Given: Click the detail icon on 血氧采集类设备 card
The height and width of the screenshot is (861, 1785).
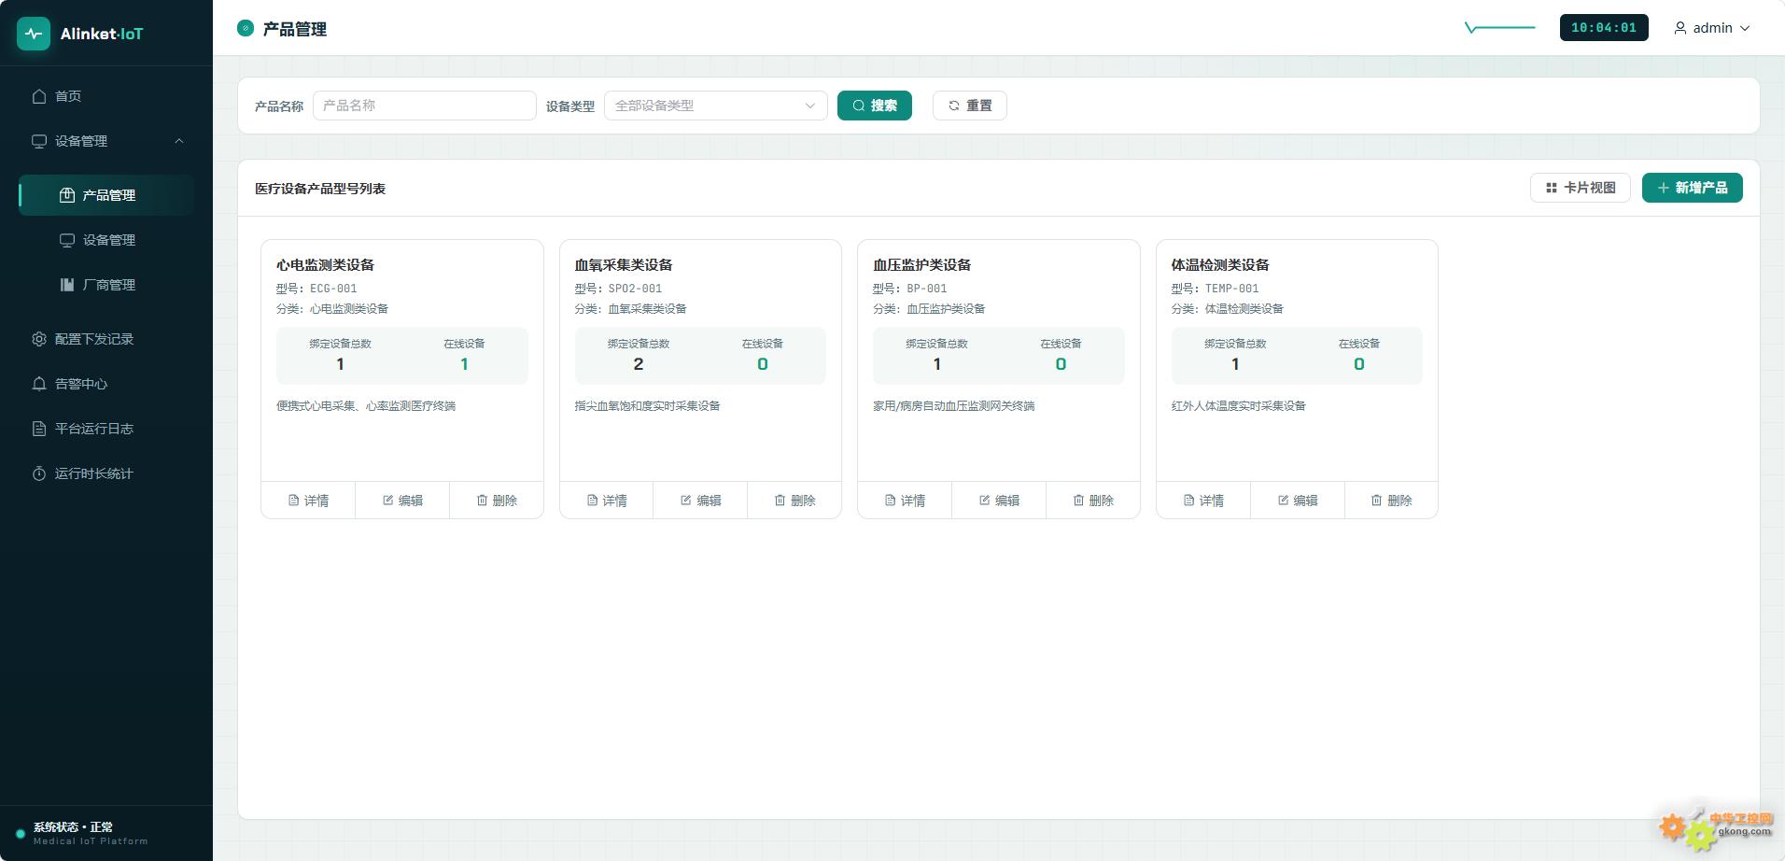Looking at the screenshot, I should (x=592, y=501).
